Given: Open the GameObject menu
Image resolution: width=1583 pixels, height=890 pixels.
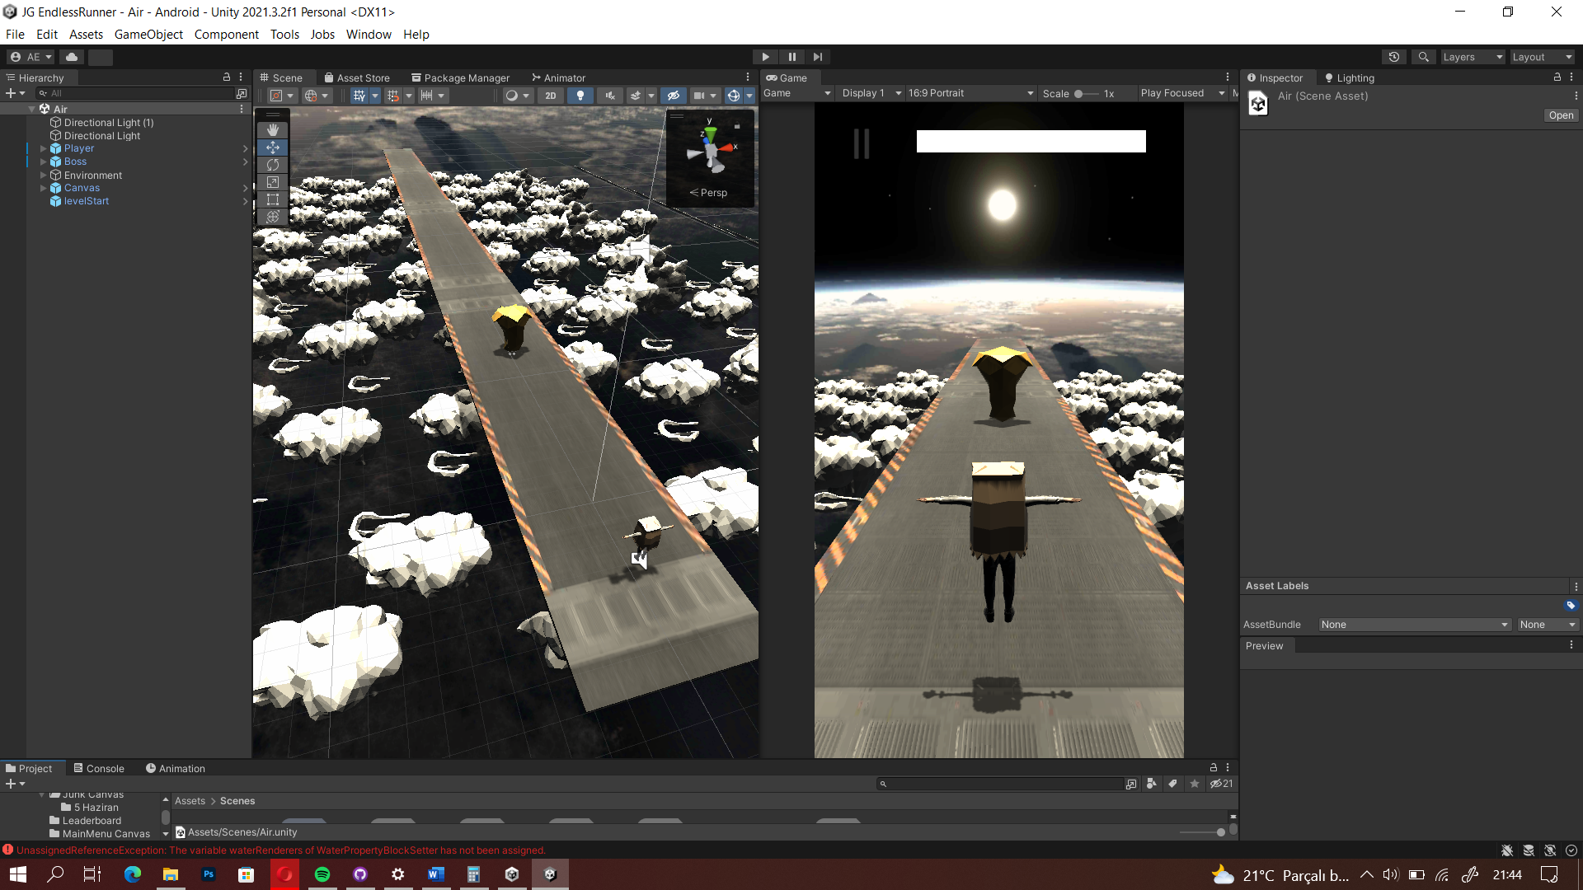Looking at the screenshot, I should (148, 34).
